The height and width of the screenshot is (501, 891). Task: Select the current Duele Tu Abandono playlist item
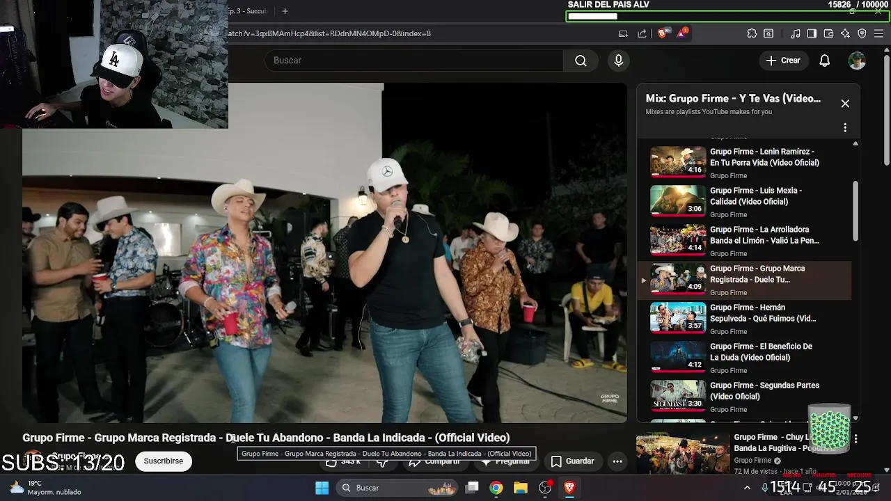(744, 280)
